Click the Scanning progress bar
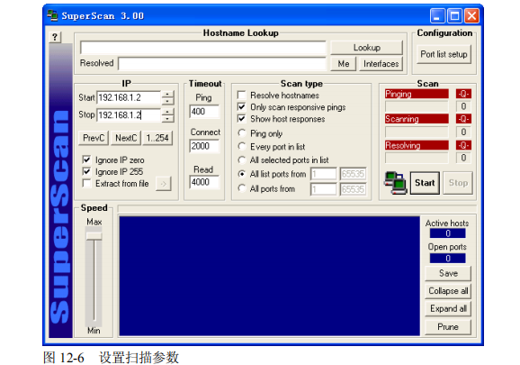The width and height of the screenshot is (520, 365). 417,132
